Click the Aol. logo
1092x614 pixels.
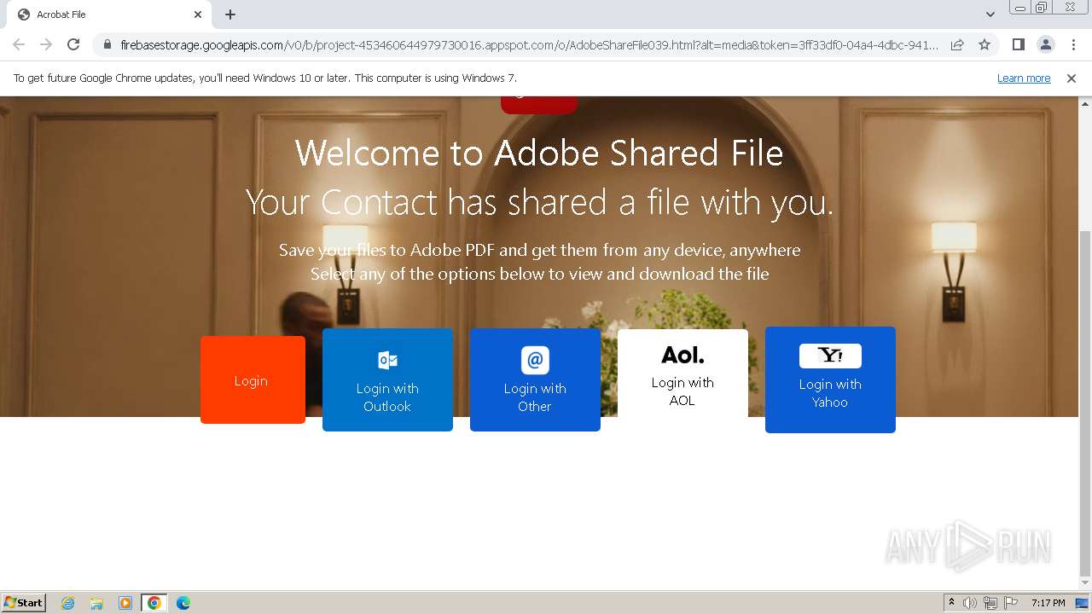[x=682, y=355]
